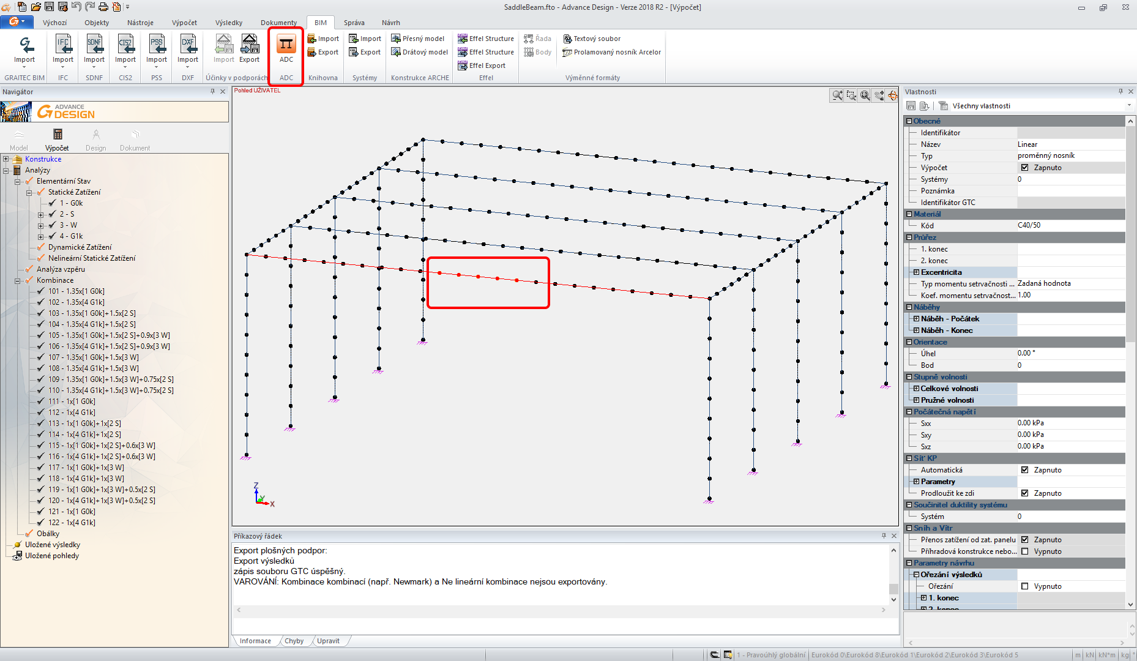The width and height of the screenshot is (1137, 661).
Task: Click the ADC button in the BIM ribbon
Action: click(x=286, y=49)
